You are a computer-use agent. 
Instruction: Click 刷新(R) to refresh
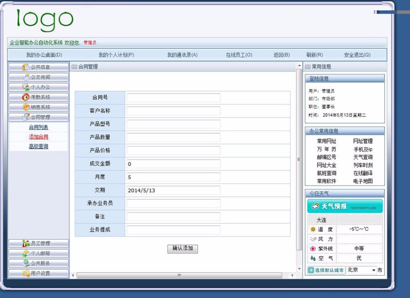[x=314, y=55]
